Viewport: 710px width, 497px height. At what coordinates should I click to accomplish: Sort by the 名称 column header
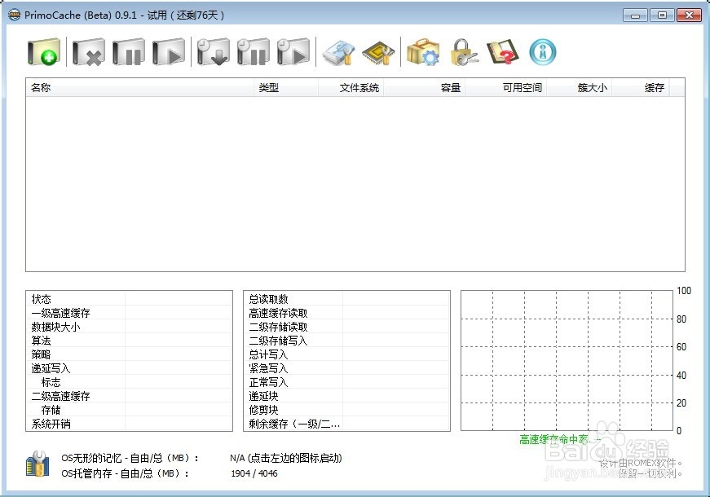(x=139, y=87)
